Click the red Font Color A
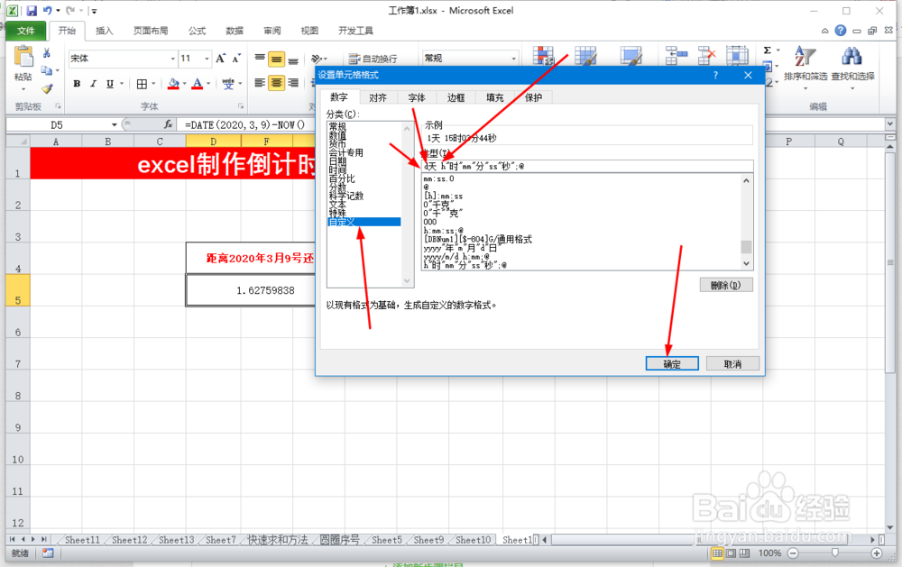This screenshot has width=902, height=567. point(198,84)
